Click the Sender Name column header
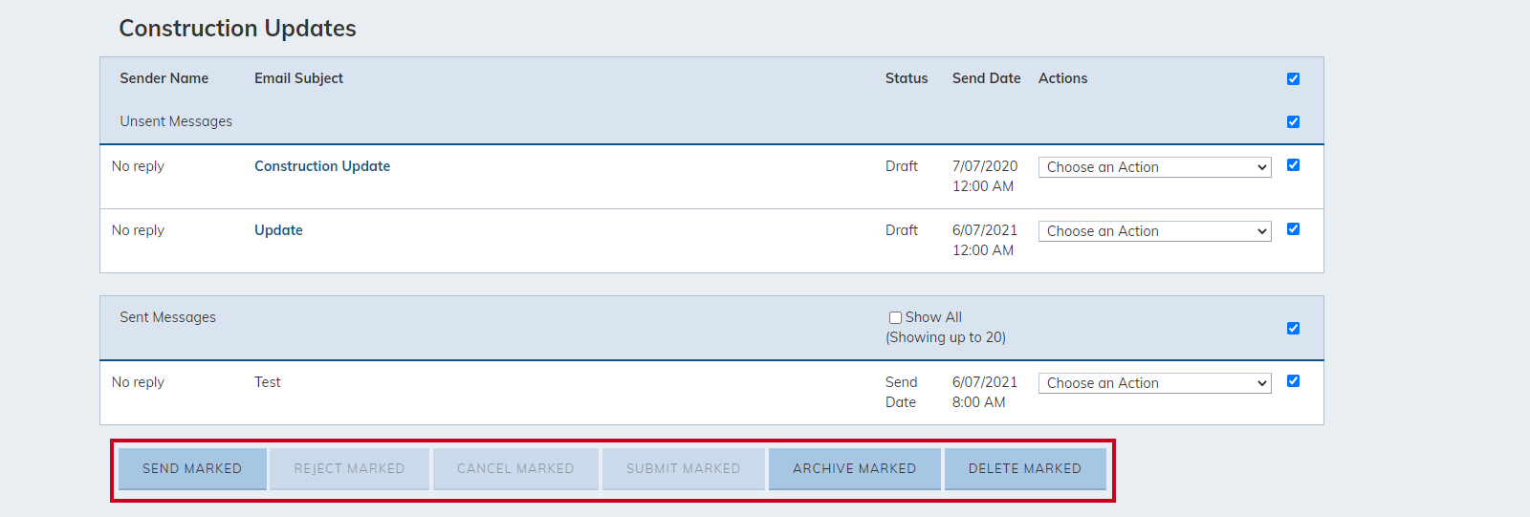The image size is (1530, 517). [164, 78]
